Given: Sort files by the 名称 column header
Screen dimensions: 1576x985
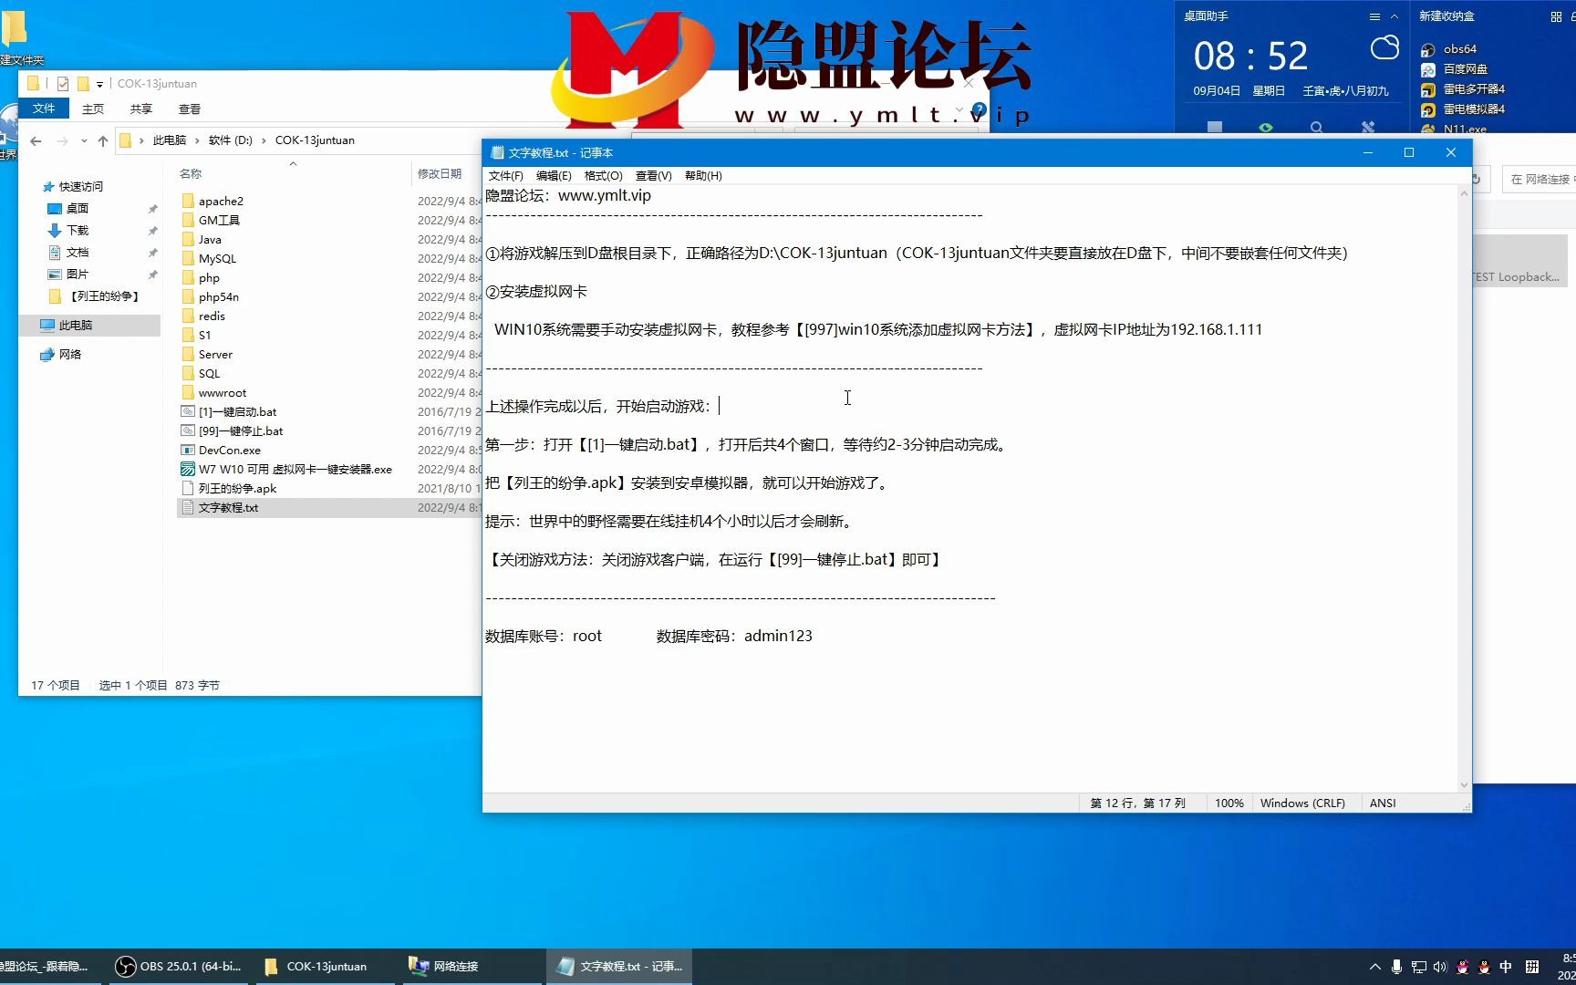Looking at the screenshot, I should 191,173.
